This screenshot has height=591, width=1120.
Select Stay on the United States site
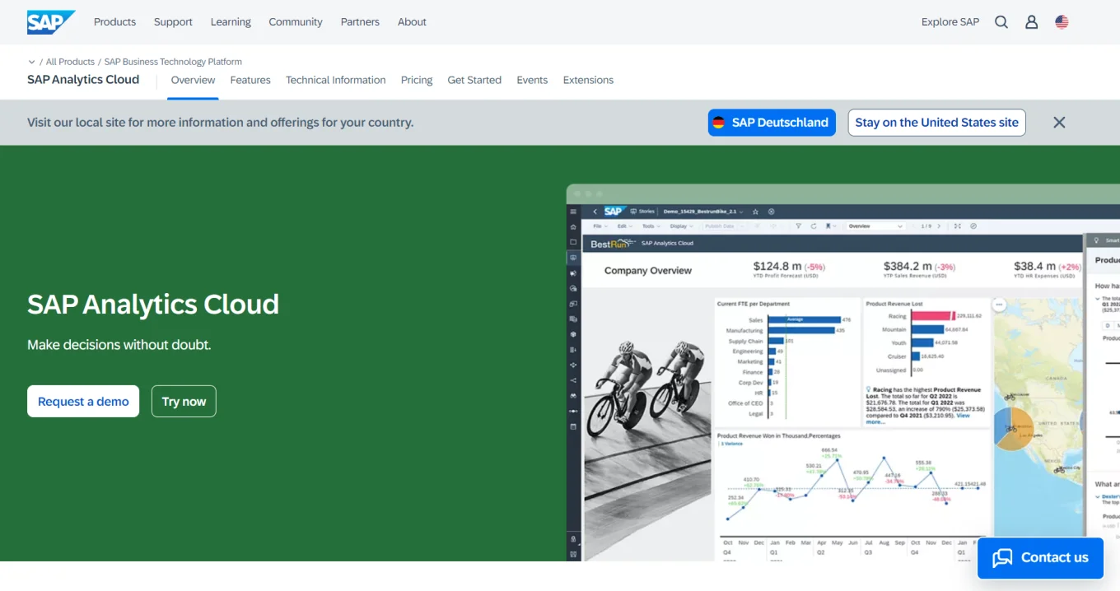coord(936,122)
